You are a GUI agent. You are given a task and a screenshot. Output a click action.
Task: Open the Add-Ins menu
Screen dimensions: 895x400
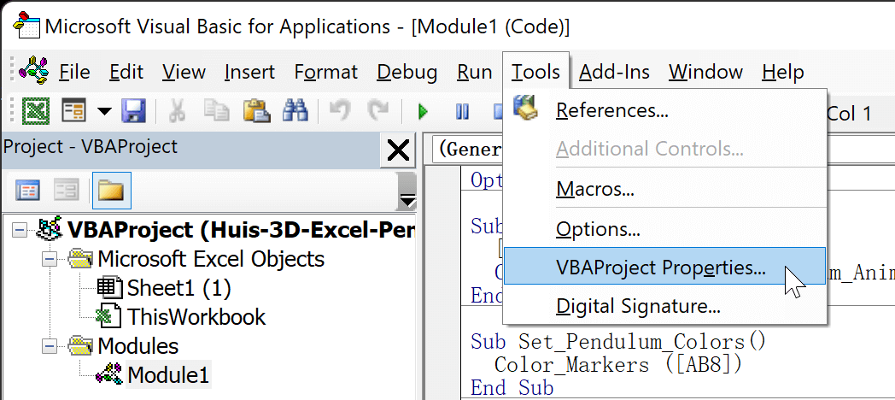[614, 72]
